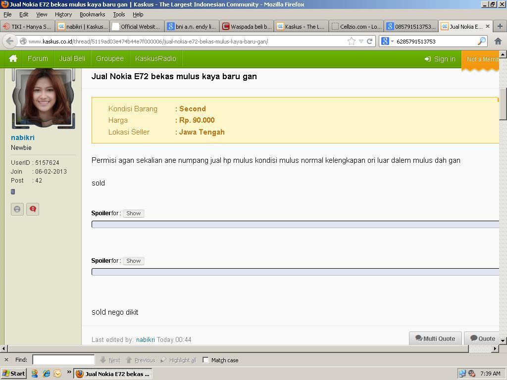Click Previous in the find bar
The width and height of the screenshot is (507, 380).
141,360
